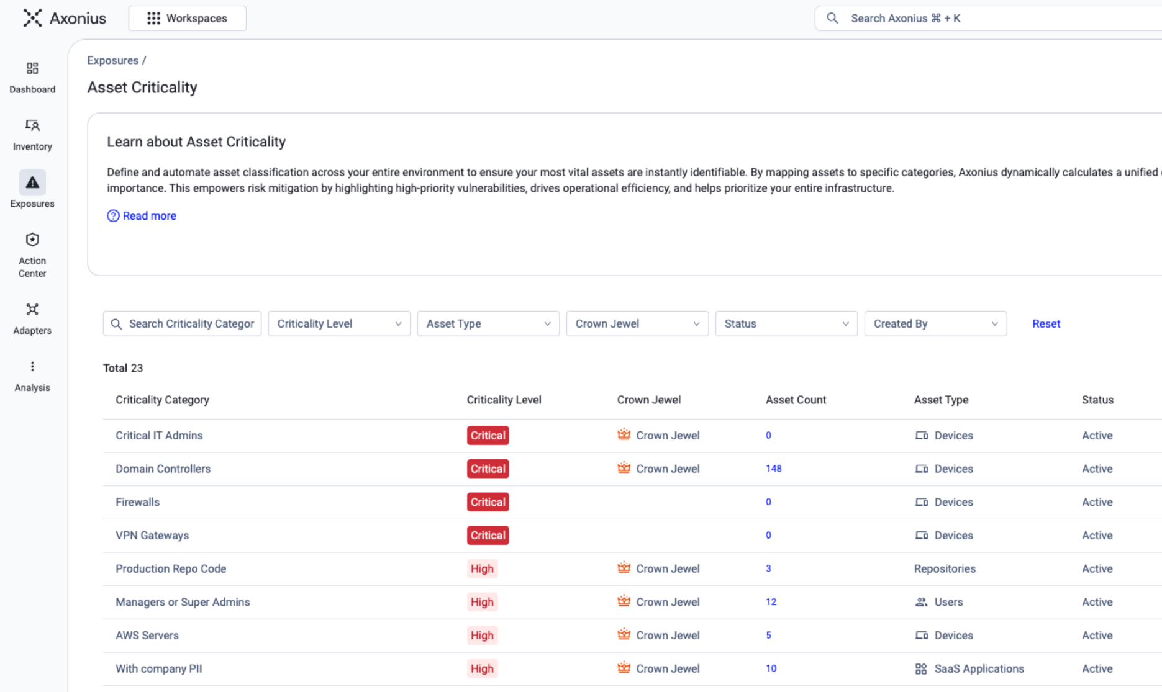Viewport: 1162px width, 692px height.
Task: Sort by Asset Count column header
Action: click(x=796, y=400)
